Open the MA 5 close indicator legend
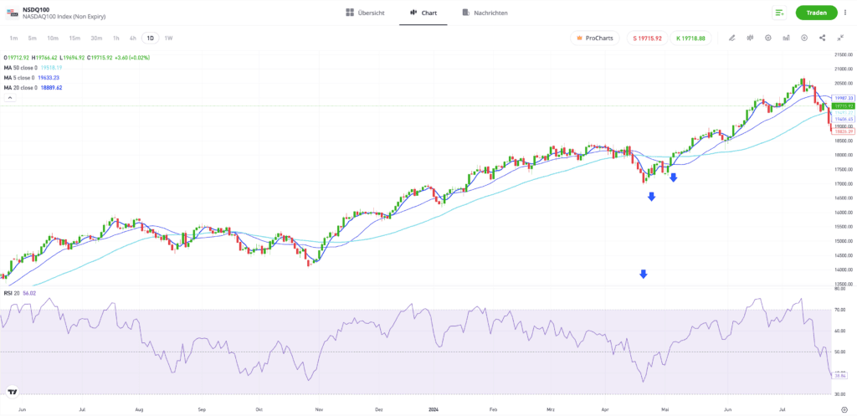Viewport: 857px width, 416px height. 19,78
